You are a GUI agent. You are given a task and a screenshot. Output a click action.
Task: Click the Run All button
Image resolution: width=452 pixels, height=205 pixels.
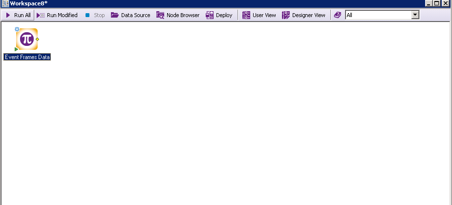tap(18, 15)
